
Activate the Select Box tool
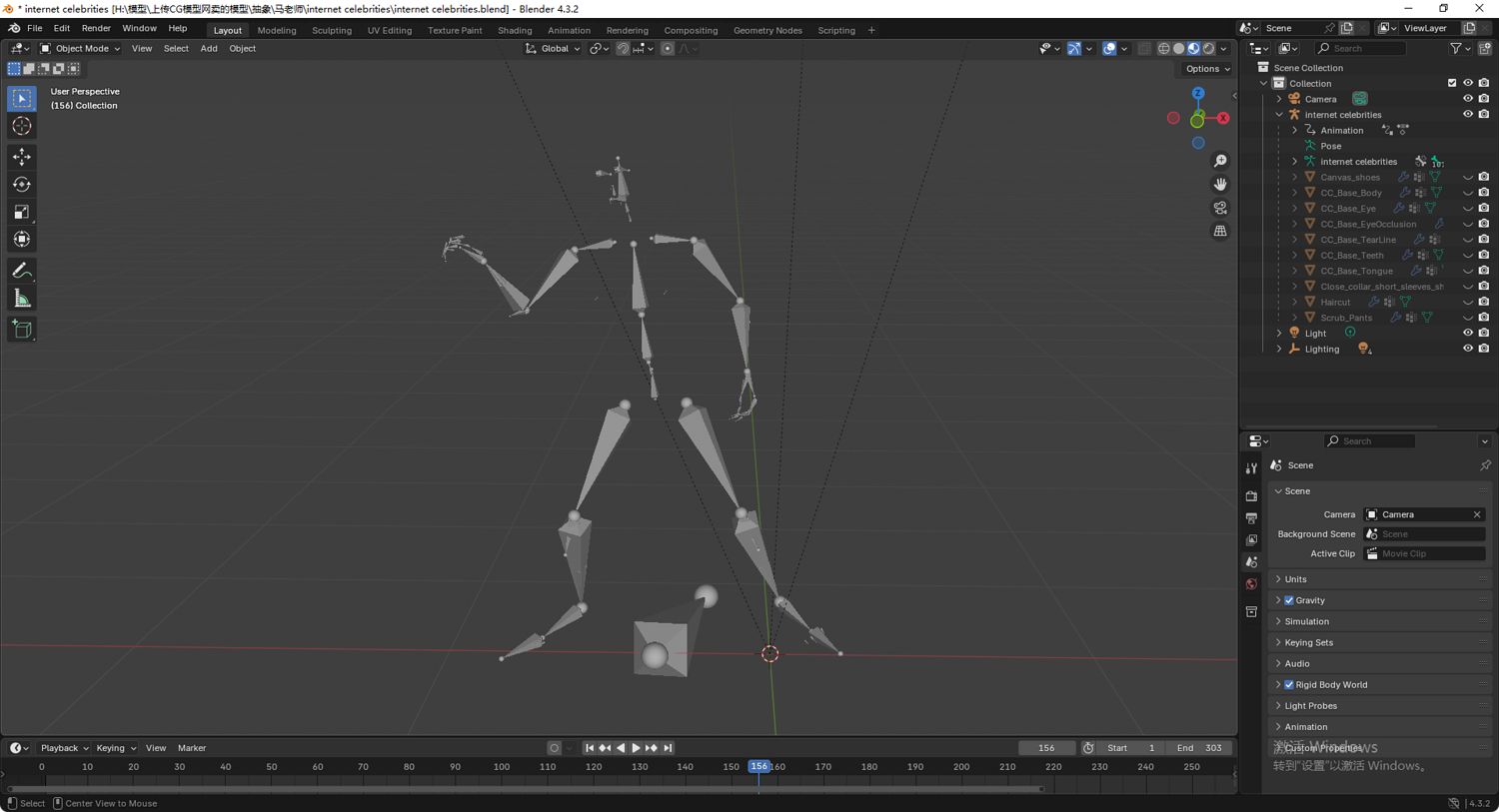[22, 98]
